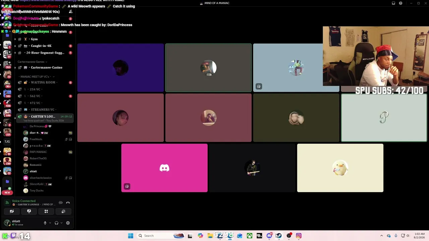Open the server with the 230 badge

(7, 161)
